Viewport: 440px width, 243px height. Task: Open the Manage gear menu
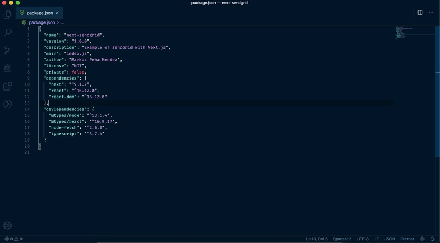pos(8,225)
